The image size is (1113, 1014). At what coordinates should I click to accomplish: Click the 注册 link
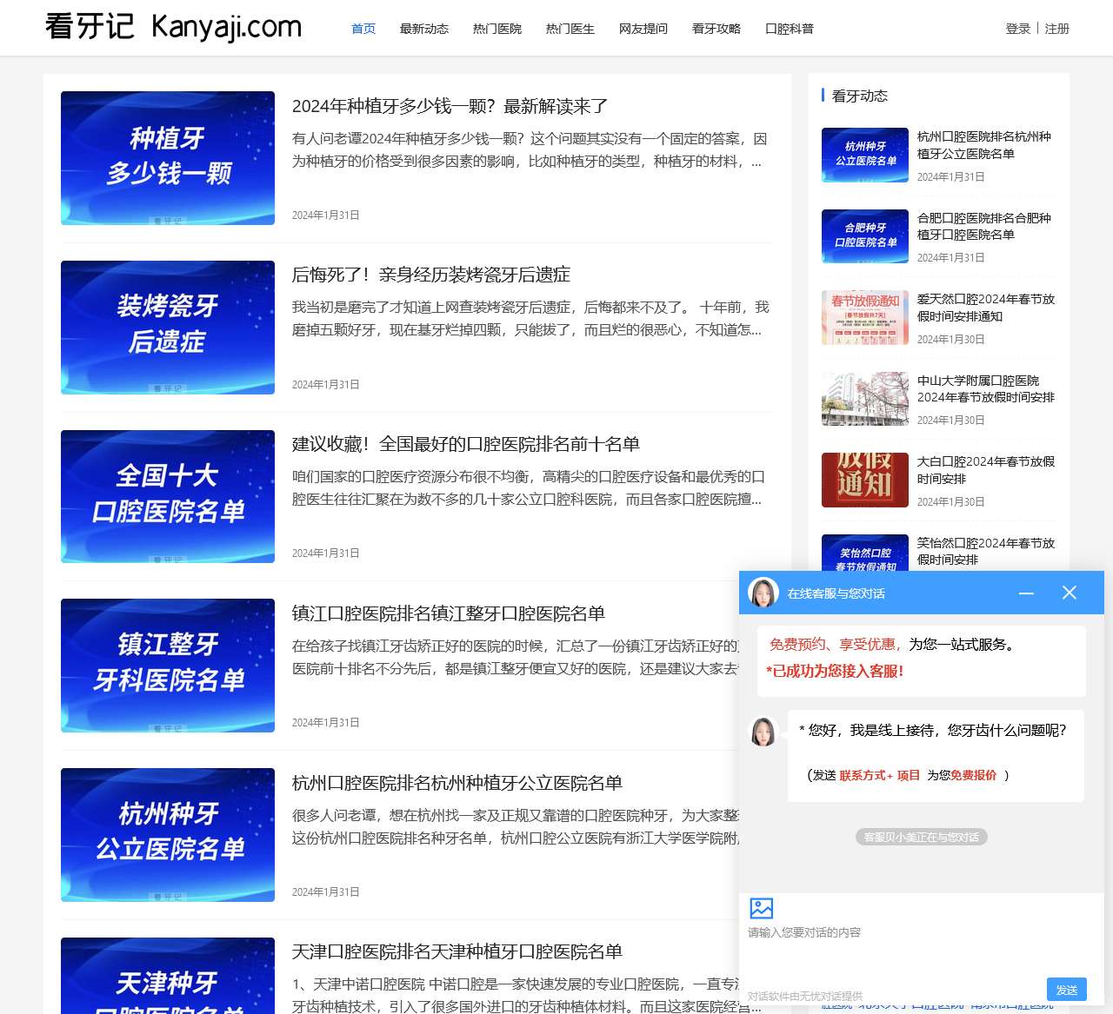[x=1057, y=29]
